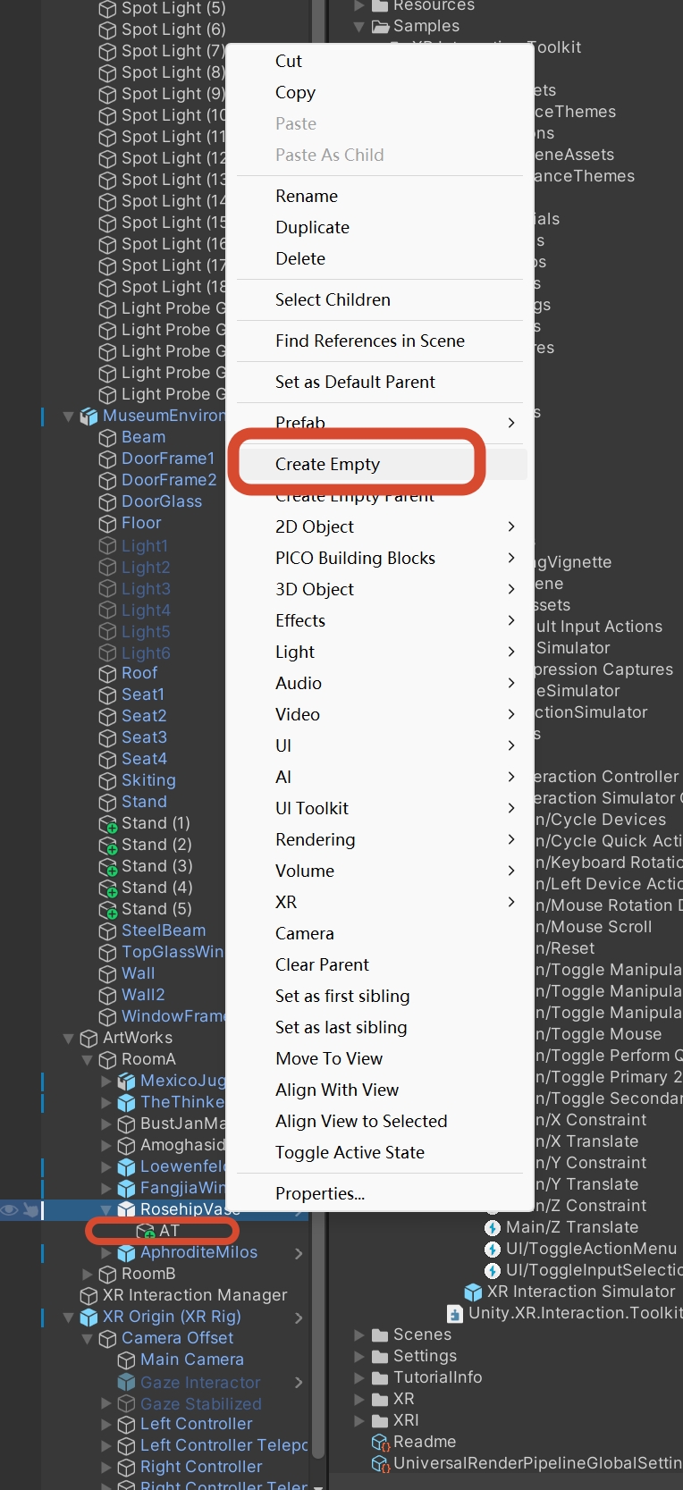Click the Samples folder icon
The height and width of the screenshot is (1490, 683).
[x=381, y=26]
